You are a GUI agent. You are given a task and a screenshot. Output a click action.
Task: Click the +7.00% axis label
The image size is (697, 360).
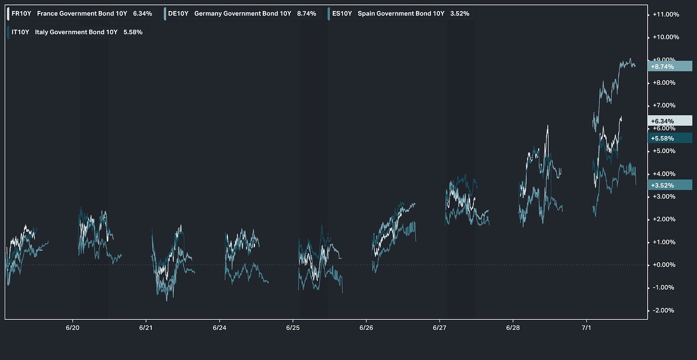click(x=663, y=105)
